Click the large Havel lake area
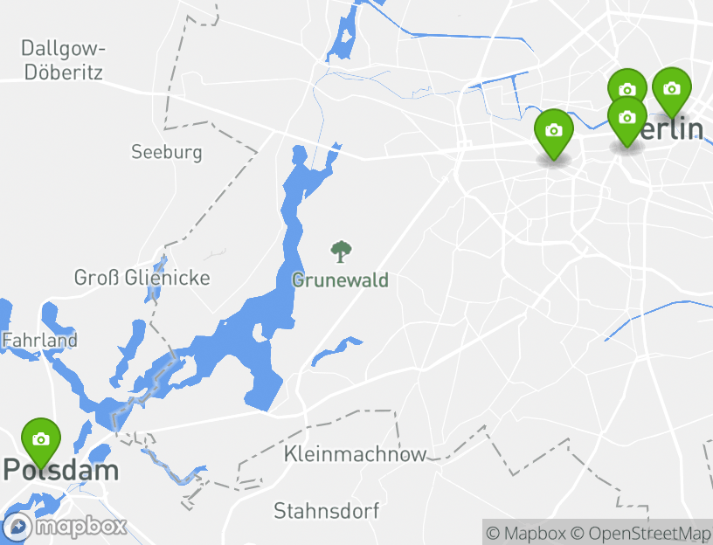Viewport: 713px width, 545px height. point(264,332)
